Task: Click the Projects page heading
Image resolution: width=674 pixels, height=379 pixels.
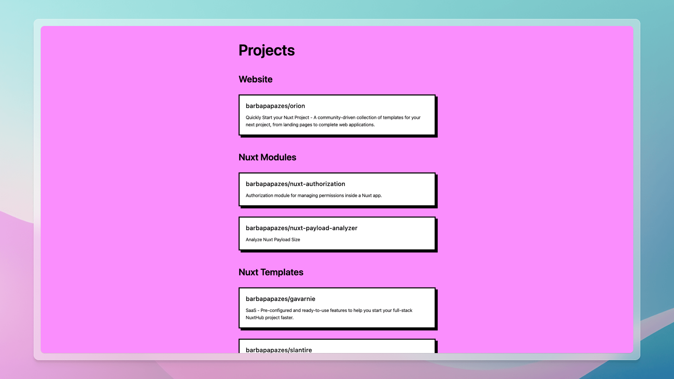Action: [x=267, y=50]
